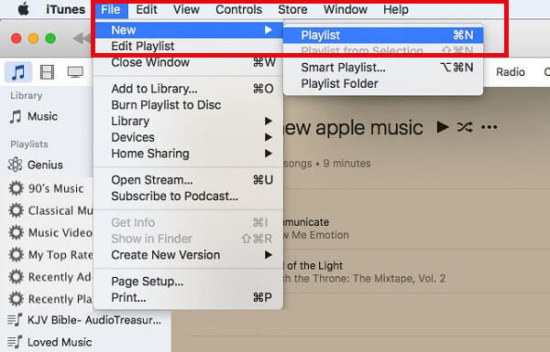Image resolution: width=550 pixels, height=352 pixels.
Task: Expand Create New Version submenu
Action: pos(189,255)
